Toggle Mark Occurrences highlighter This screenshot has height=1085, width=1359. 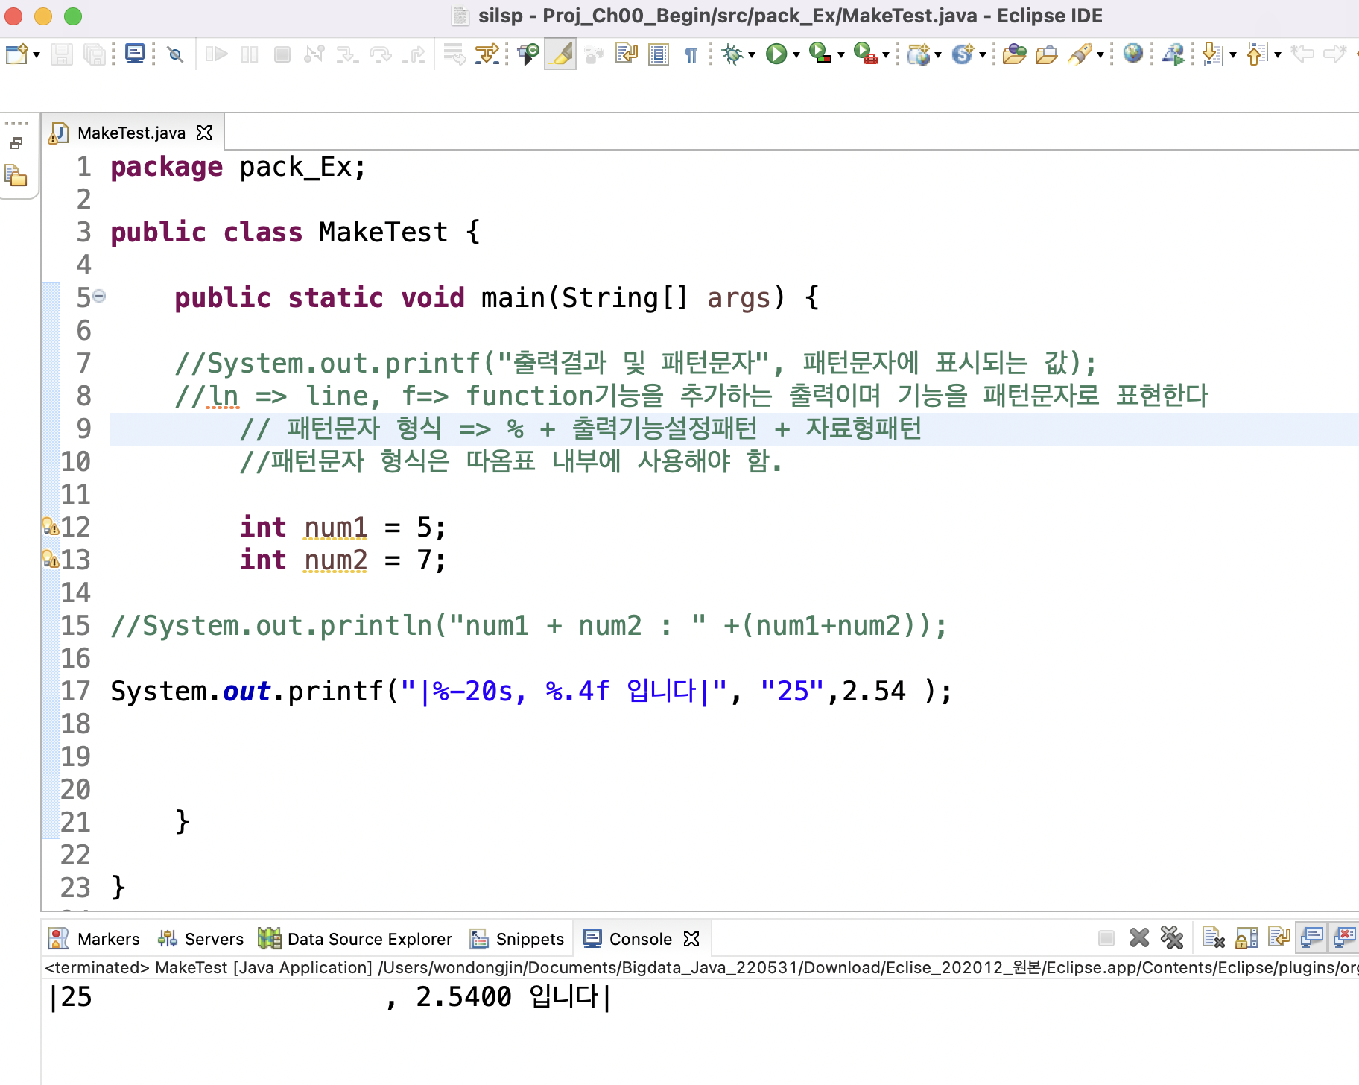(560, 54)
